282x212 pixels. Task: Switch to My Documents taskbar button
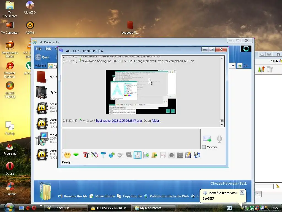tap(154, 208)
